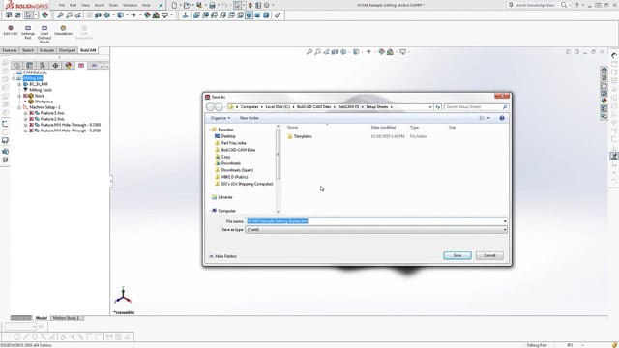Open the Organize menu in the dialog
Screen dimensions: 619x348
[x=220, y=118]
